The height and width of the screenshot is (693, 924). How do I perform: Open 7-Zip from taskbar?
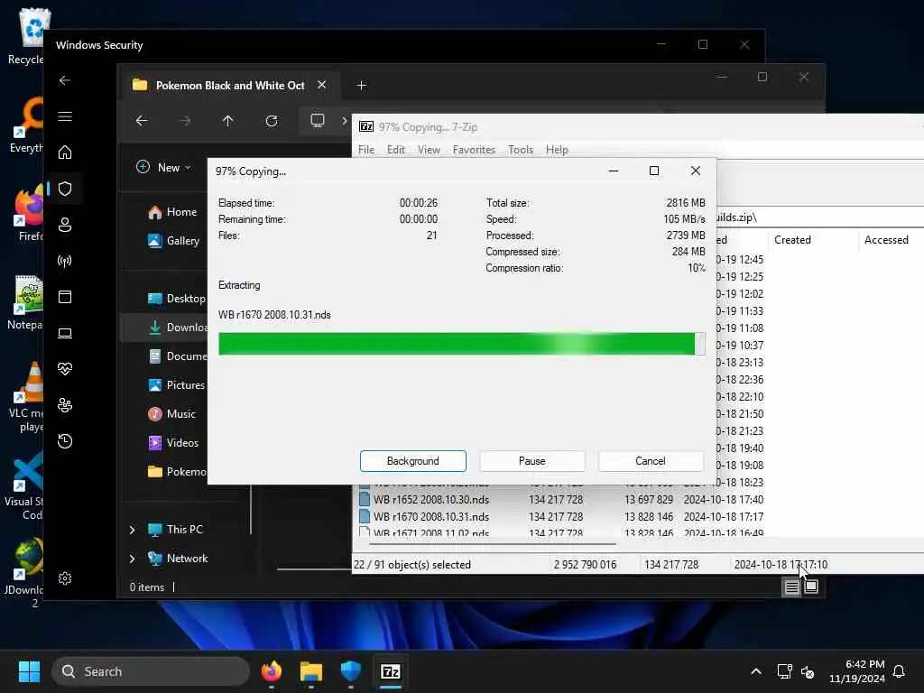tap(390, 671)
